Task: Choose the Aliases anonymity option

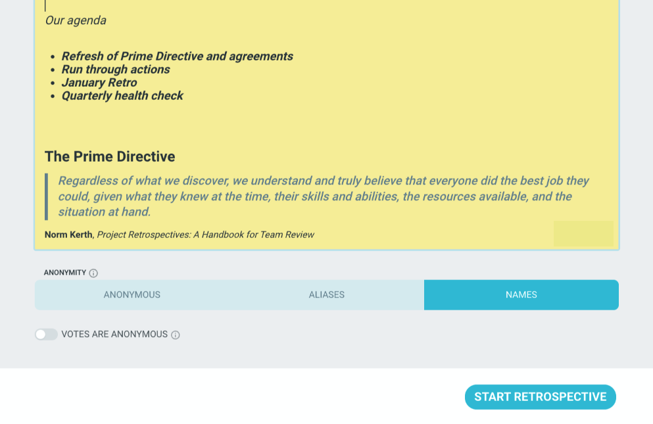Action: coord(326,295)
